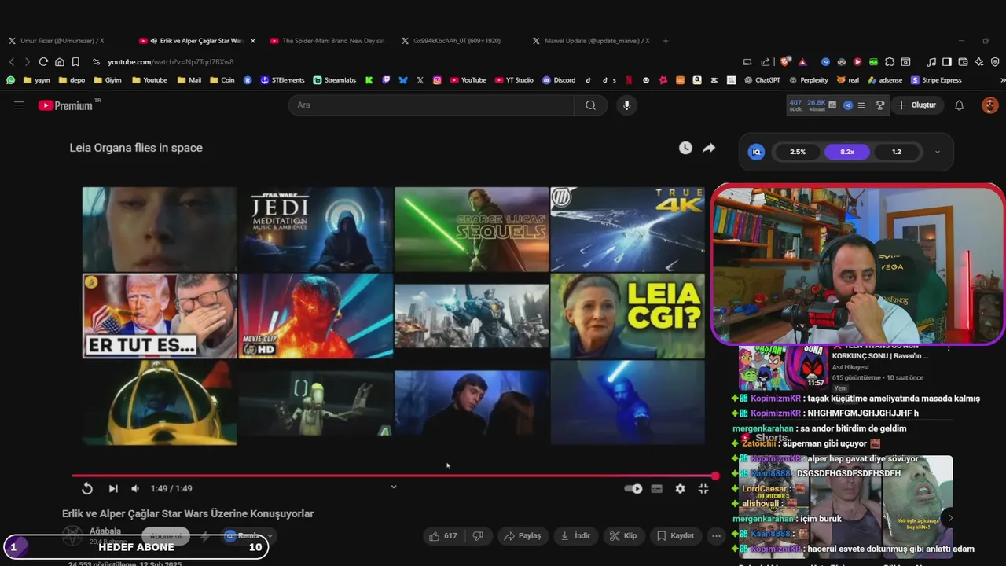Image resolution: width=1006 pixels, height=566 pixels.
Task: Switch to Marvel Update X tab
Action: coord(590,41)
